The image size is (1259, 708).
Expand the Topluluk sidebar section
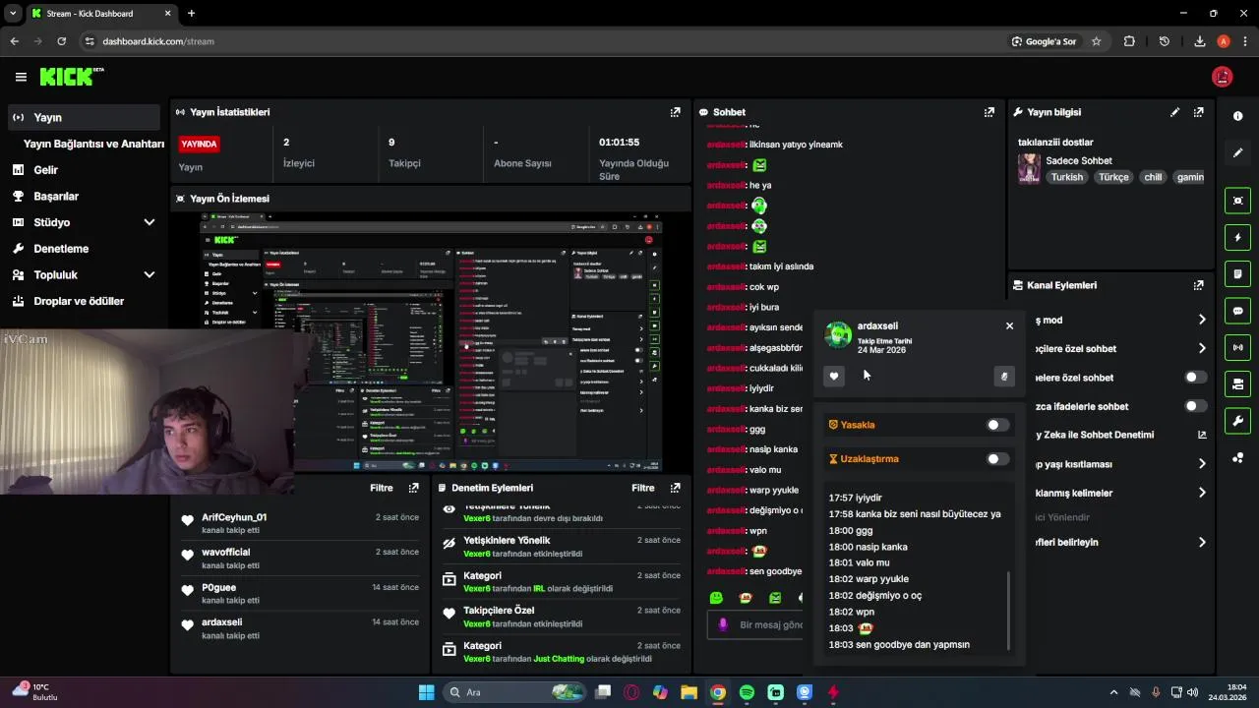[x=150, y=275]
